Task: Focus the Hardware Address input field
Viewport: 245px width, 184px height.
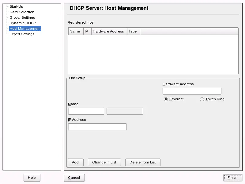Action: (x=192, y=91)
